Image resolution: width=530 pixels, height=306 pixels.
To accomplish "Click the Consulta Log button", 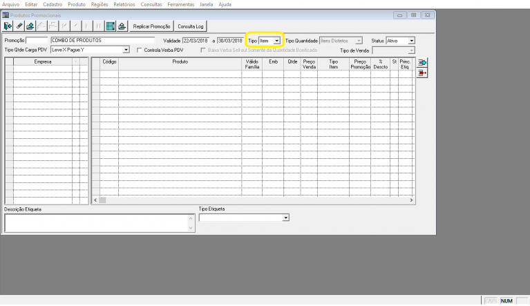I will tap(191, 26).
